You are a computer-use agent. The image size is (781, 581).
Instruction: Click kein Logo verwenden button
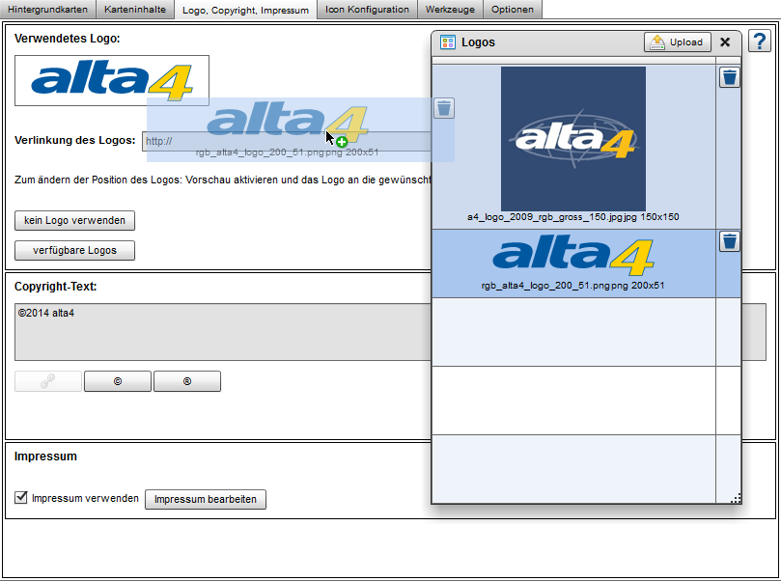[x=74, y=221]
